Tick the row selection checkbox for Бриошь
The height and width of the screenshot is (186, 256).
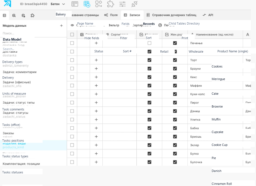point(72,136)
